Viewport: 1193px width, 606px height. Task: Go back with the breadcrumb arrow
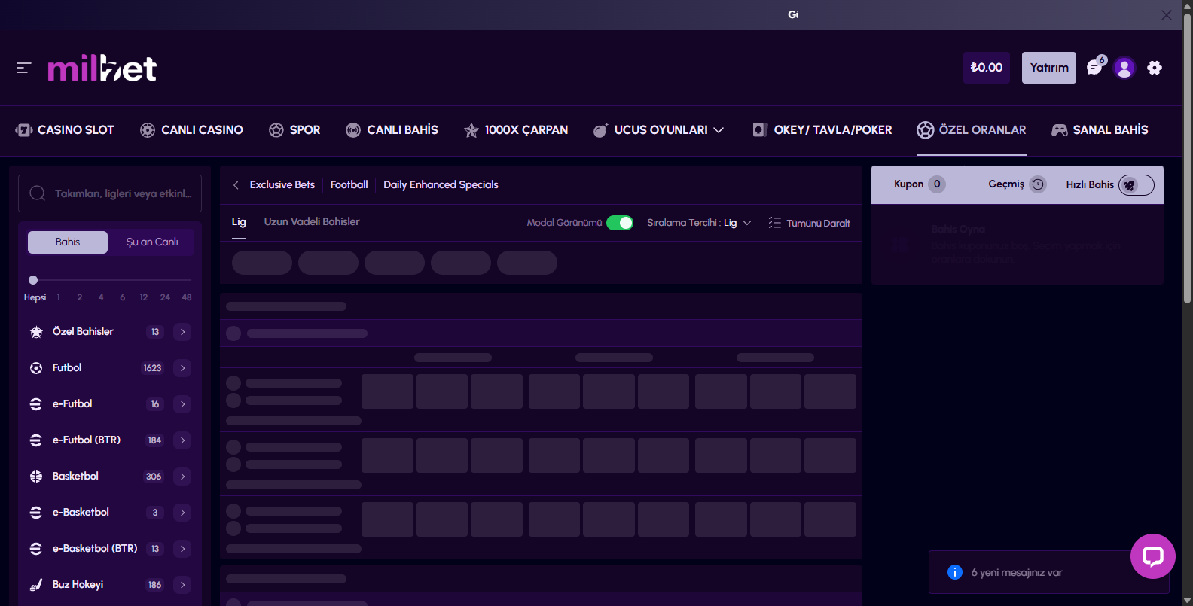(x=236, y=185)
